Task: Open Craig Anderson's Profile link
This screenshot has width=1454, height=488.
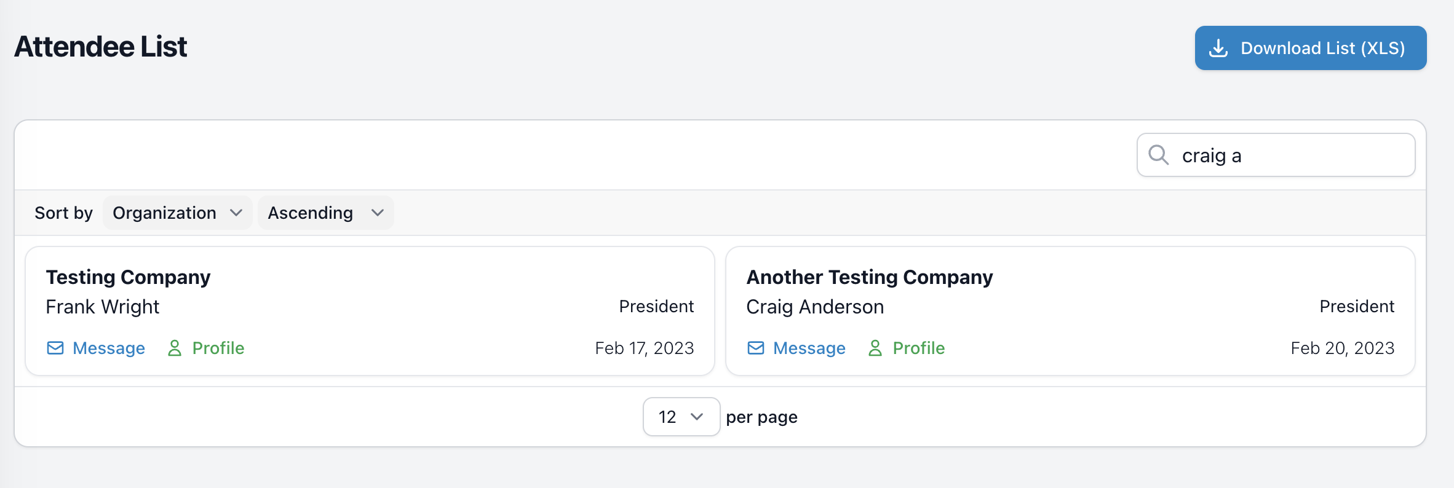Action: coord(919,348)
